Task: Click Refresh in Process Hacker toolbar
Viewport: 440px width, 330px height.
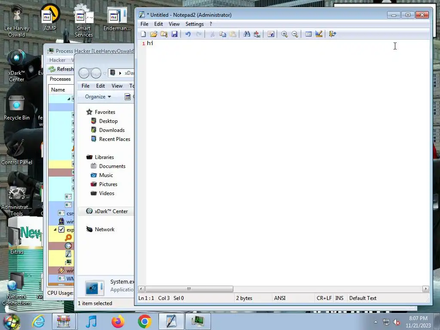Action: 61,69
